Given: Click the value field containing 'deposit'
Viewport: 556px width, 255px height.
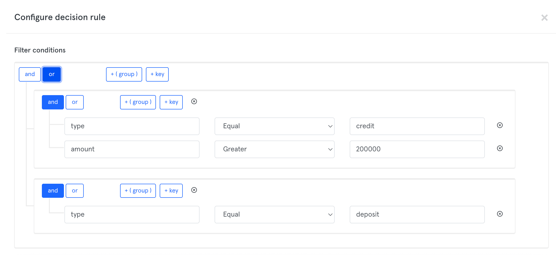Looking at the screenshot, I should point(417,215).
